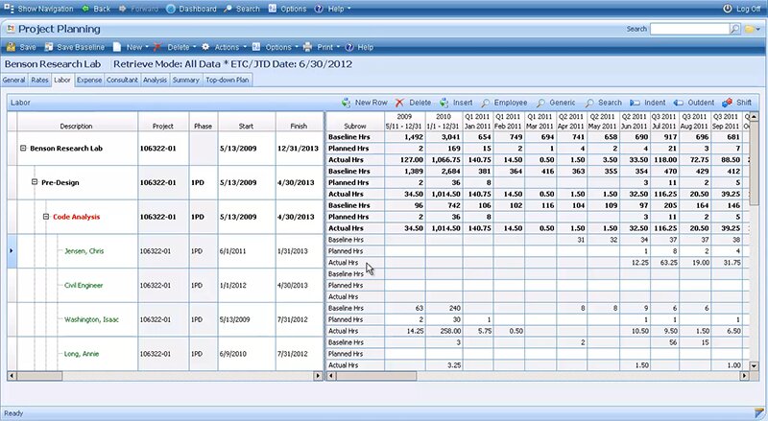The width and height of the screenshot is (768, 421).
Task: Switch to the Top-down Plan tab
Action: [x=228, y=81]
